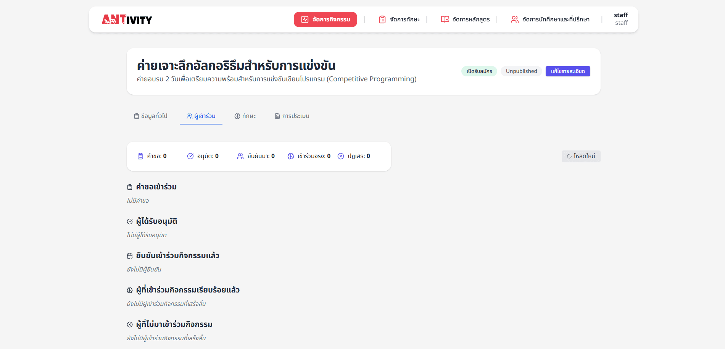Image resolution: width=725 pixels, height=349 pixels.
Task: Open the การประเมิน evaluation tab
Action: 292,116
